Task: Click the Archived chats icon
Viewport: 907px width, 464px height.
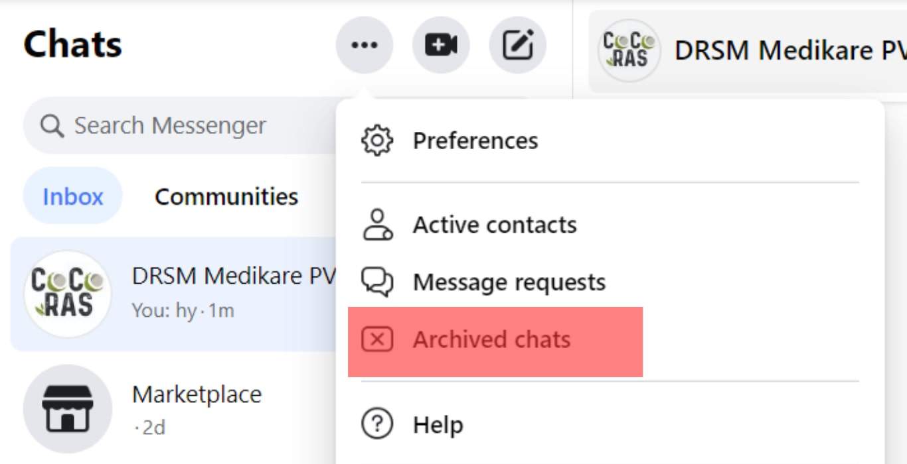Action: coord(377,339)
